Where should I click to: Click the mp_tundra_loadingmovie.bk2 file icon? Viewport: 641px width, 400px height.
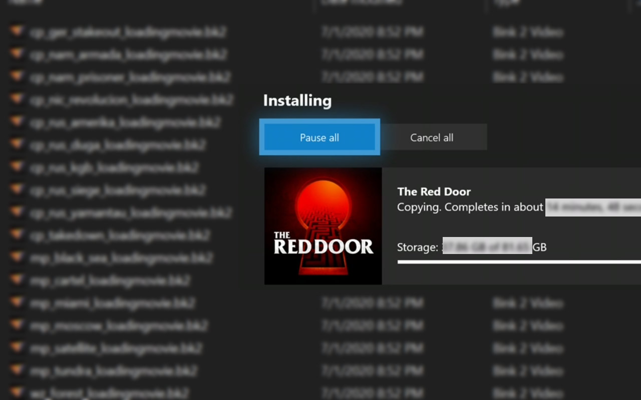(x=18, y=370)
